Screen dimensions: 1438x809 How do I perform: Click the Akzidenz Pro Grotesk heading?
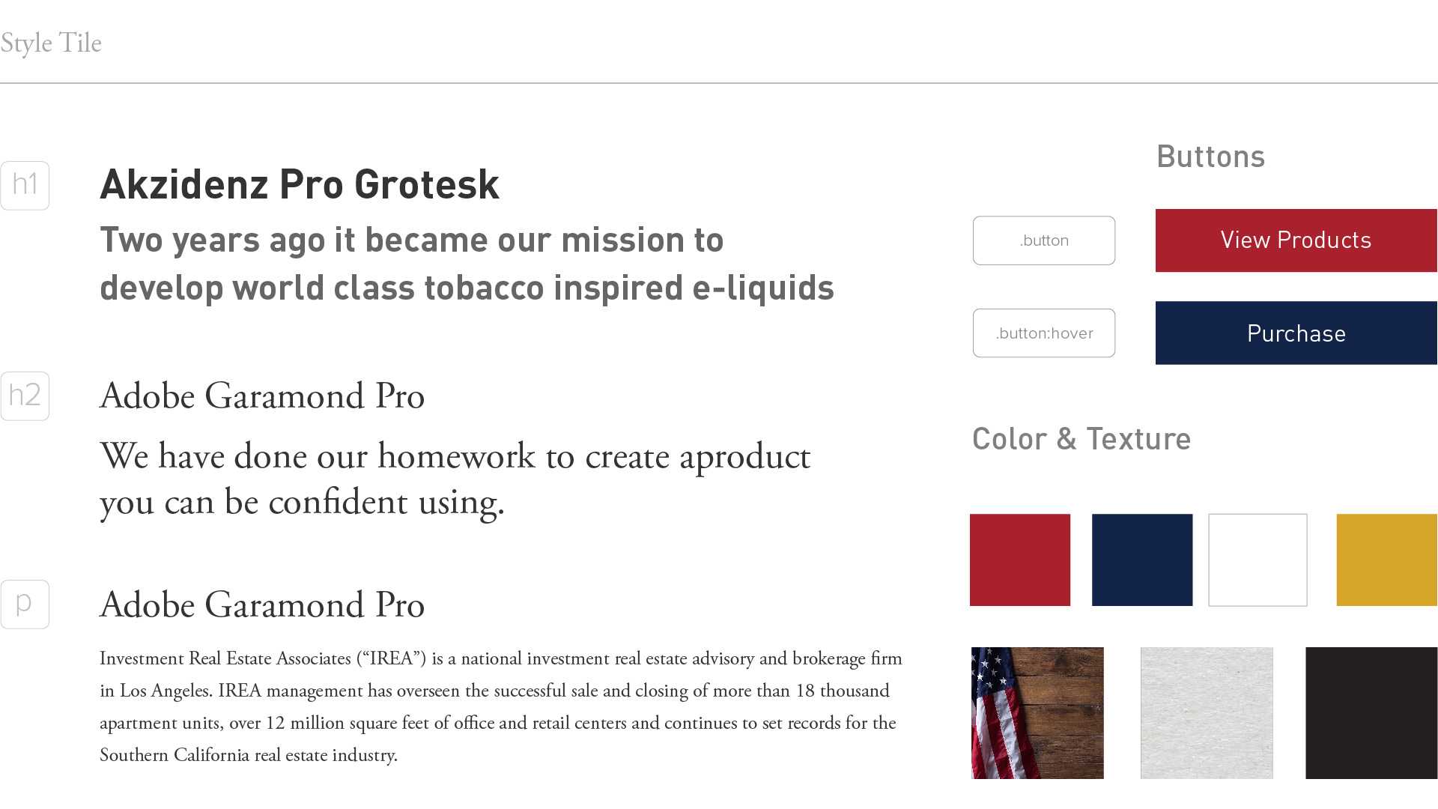pos(300,184)
